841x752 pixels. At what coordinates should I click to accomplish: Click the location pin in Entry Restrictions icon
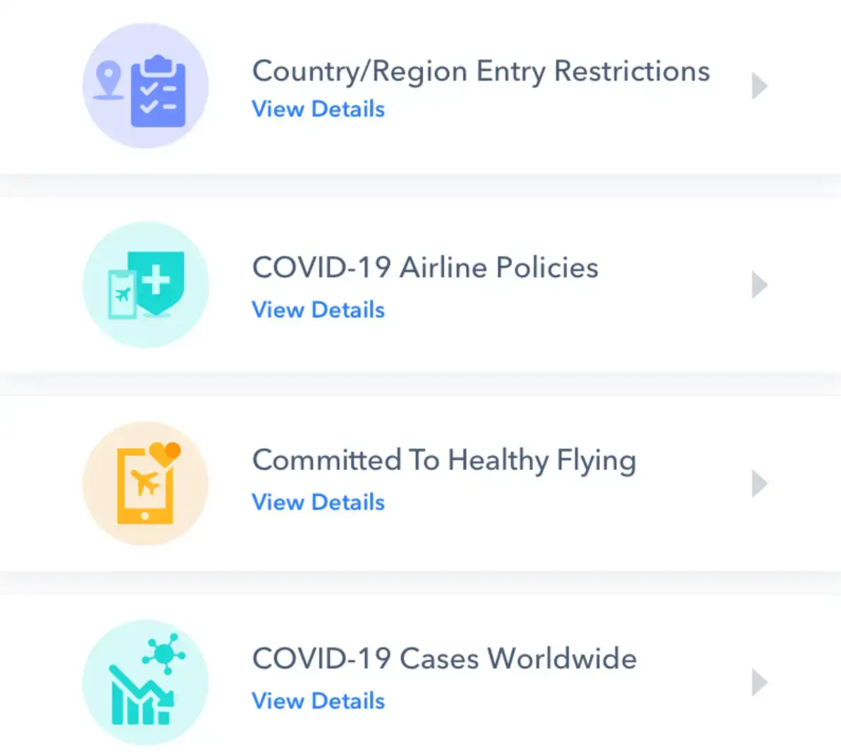tap(109, 80)
